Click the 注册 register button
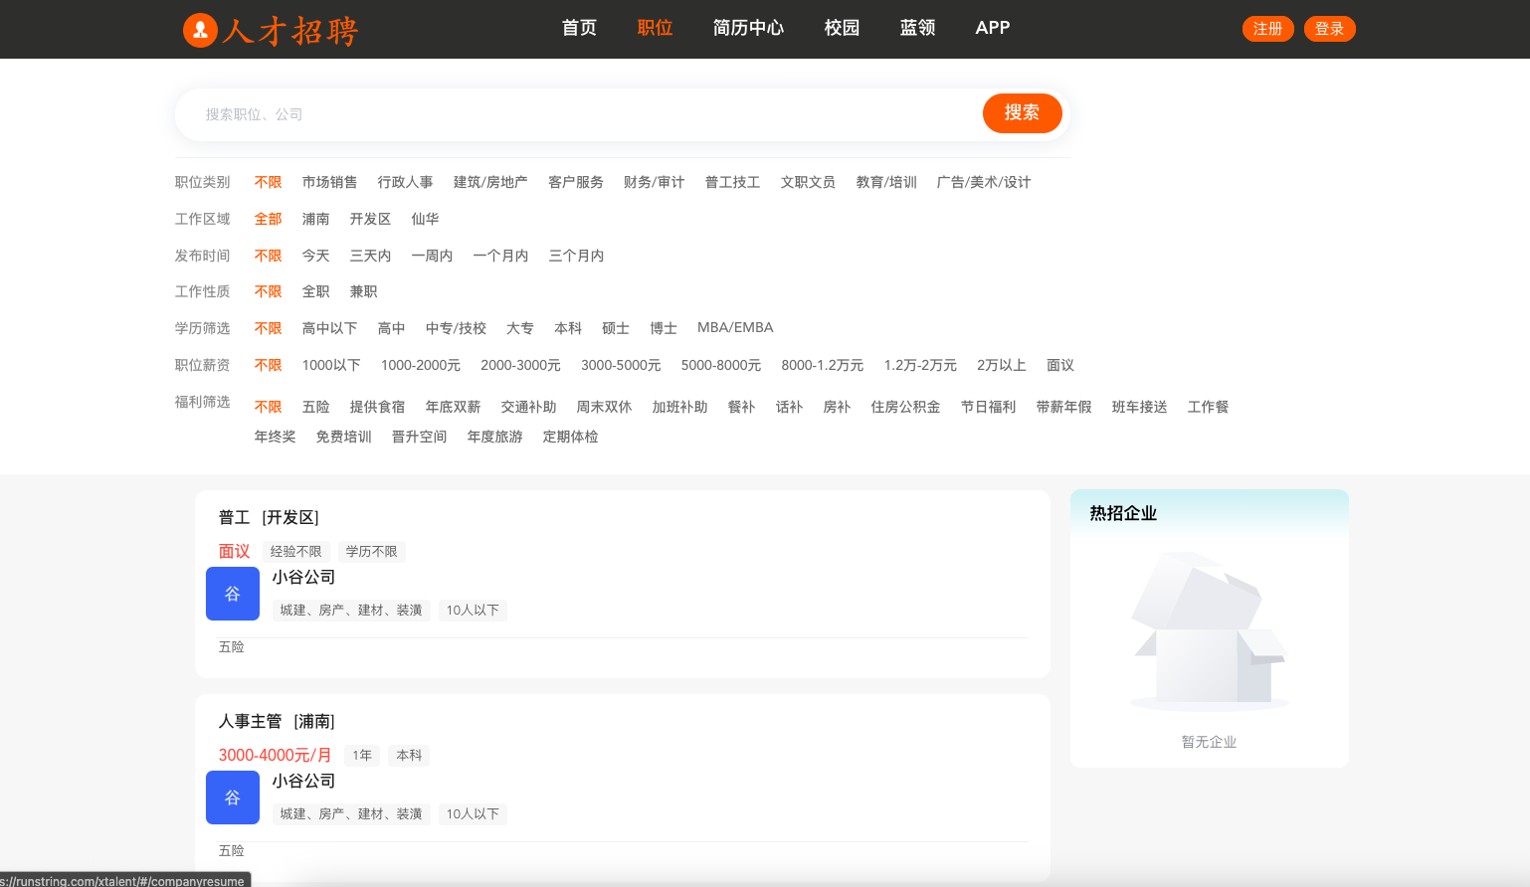Image resolution: width=1530 pixels, height=887 pixels. pos(1267,29)
